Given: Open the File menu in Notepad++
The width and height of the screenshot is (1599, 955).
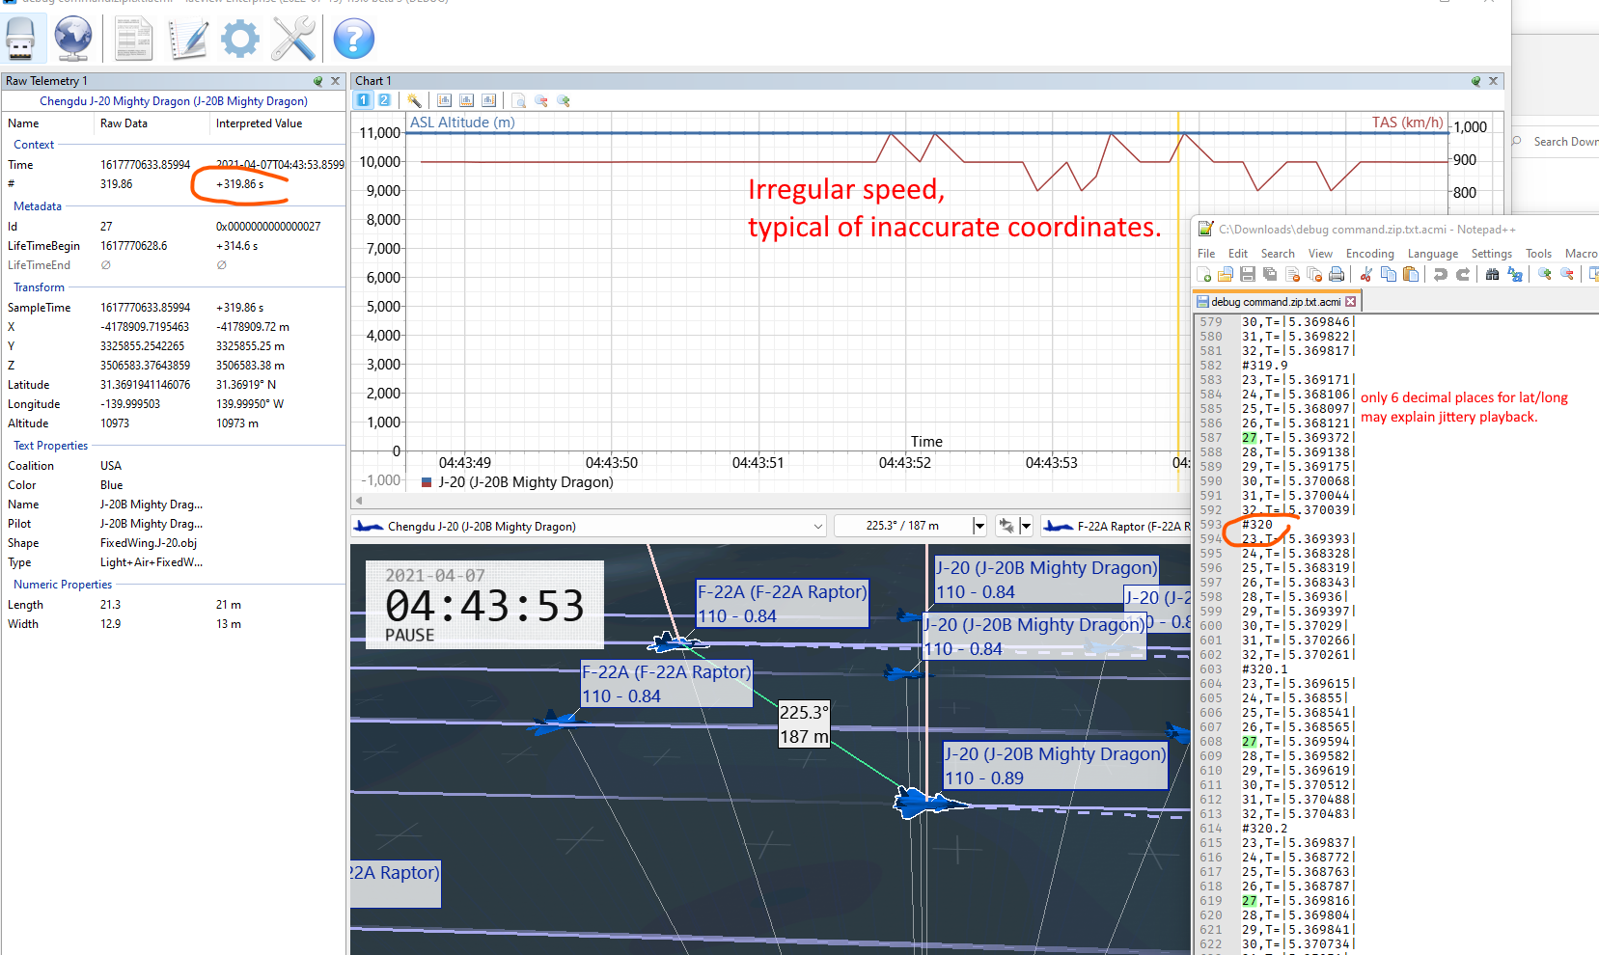Looking at the screenshot, I should pyautogui.click(x=1206, y=254).
